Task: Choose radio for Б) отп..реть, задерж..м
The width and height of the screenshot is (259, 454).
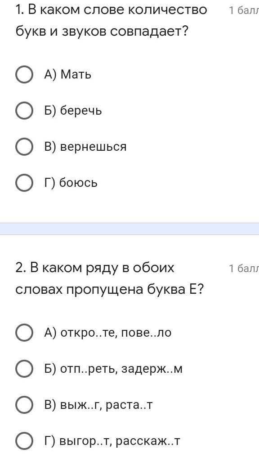Action: coord(24,369)
